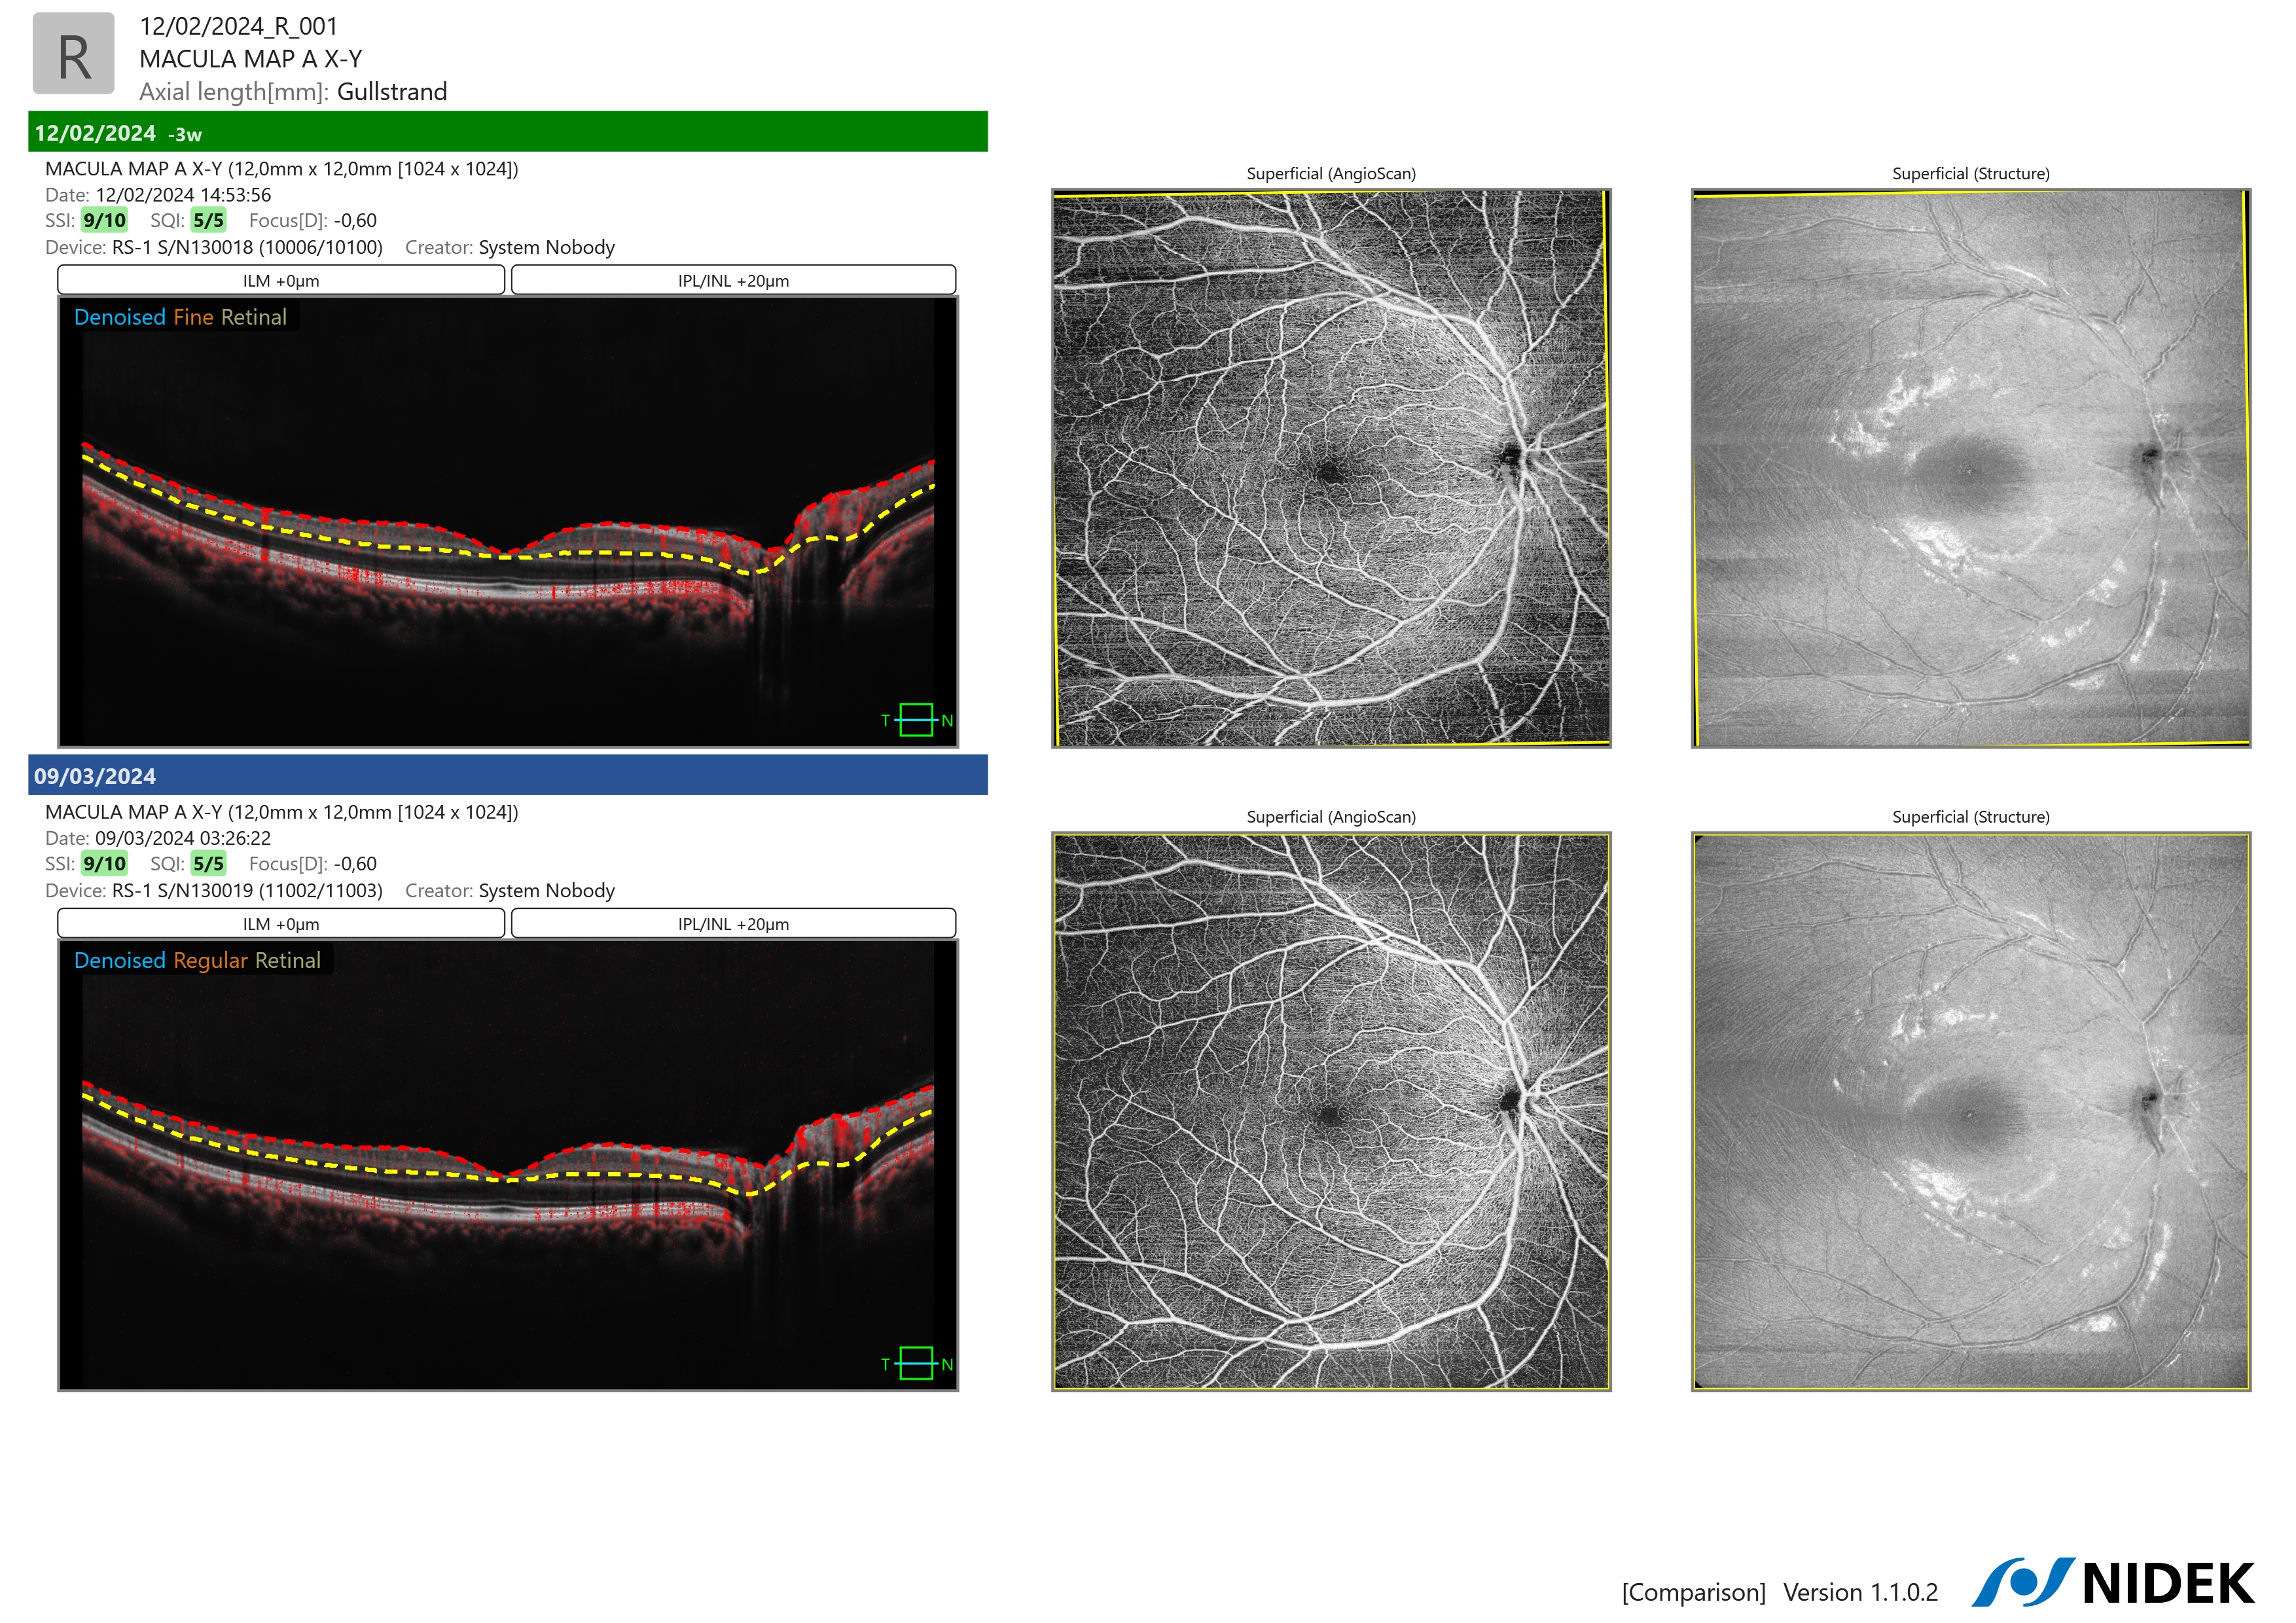Select ILM +0µm boundary for 12/02/2024 scan

pos(281,281)
